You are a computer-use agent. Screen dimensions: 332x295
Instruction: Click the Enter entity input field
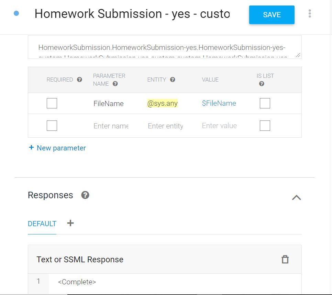[x=165, y=126]
